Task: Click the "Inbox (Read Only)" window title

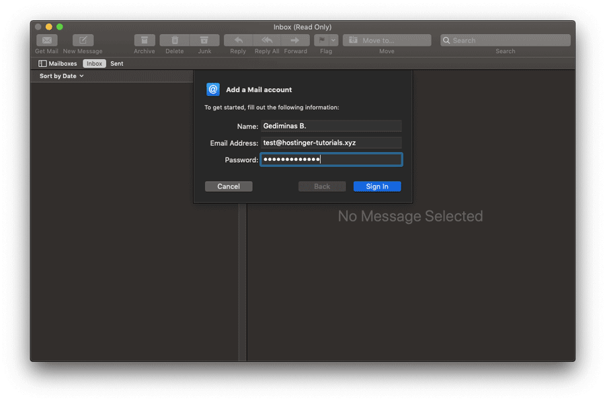Action: pos(302,27)
